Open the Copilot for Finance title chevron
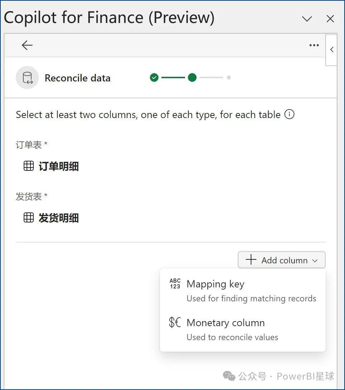 (x=307, y=18)
